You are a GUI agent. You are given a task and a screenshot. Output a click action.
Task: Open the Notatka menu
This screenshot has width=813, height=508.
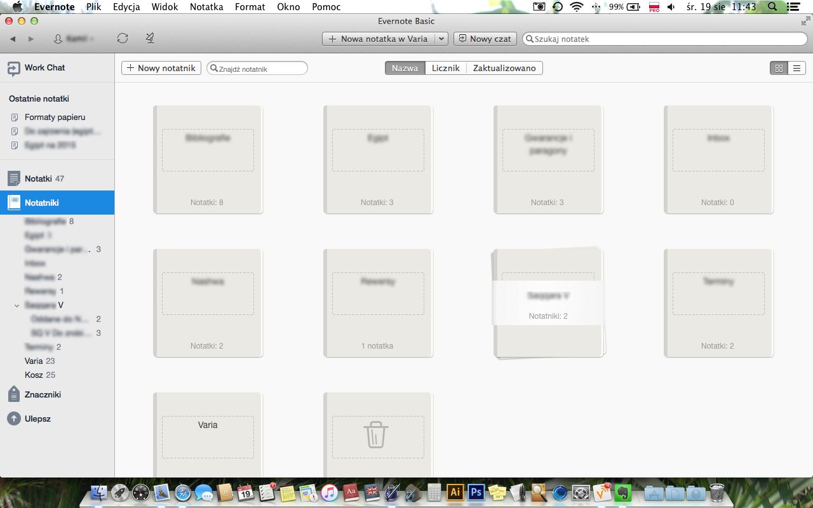click(x=206, y=7)
